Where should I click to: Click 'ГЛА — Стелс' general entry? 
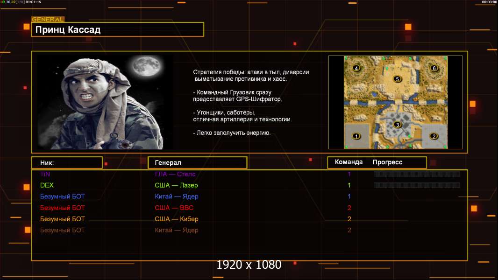point(175,174)
